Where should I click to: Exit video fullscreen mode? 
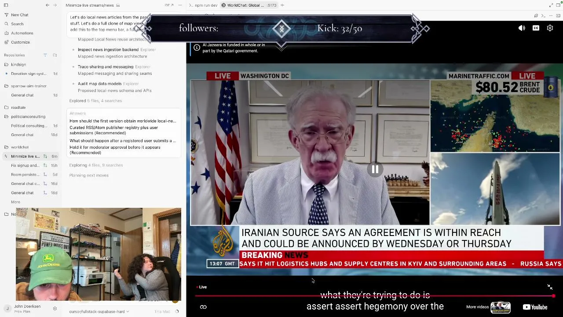coord(550,287)
